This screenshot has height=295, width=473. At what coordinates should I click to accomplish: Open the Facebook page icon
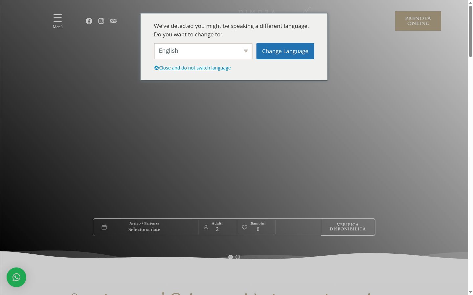click(89, 21)
